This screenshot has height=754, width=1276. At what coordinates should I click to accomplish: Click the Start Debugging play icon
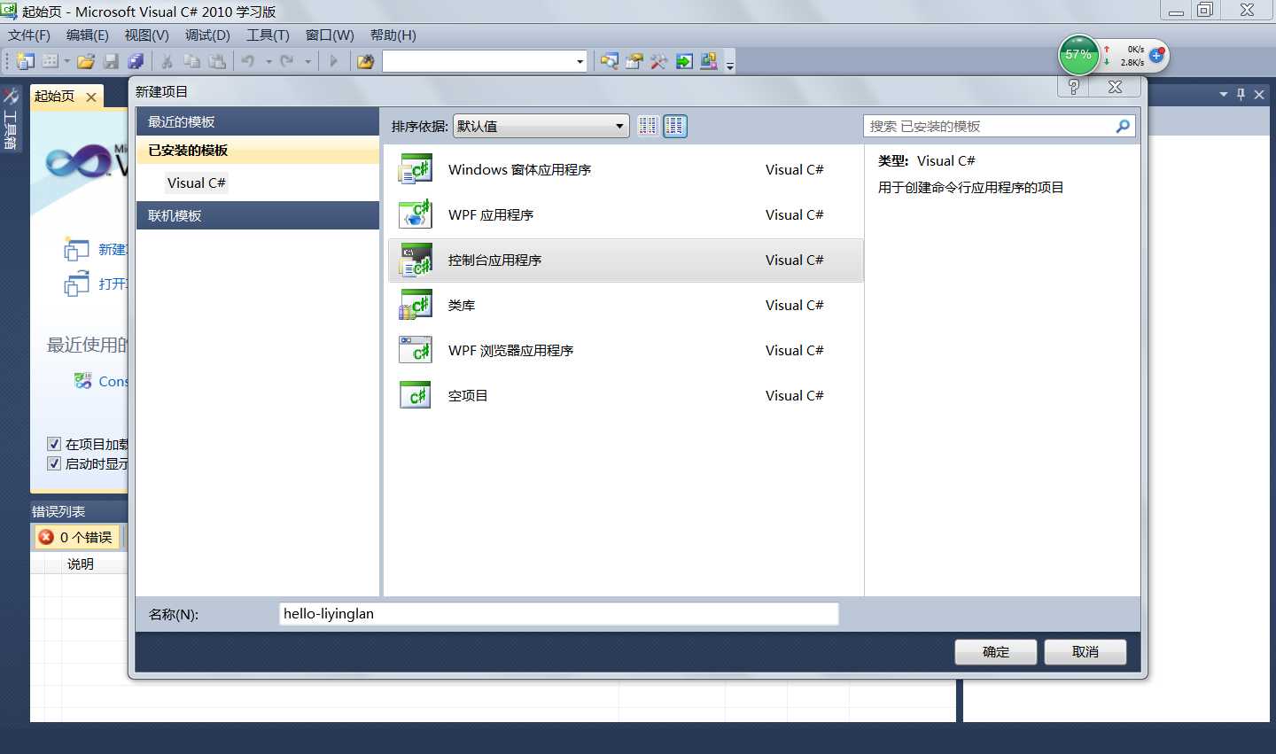pyautogui.click(x=334, y=61)
